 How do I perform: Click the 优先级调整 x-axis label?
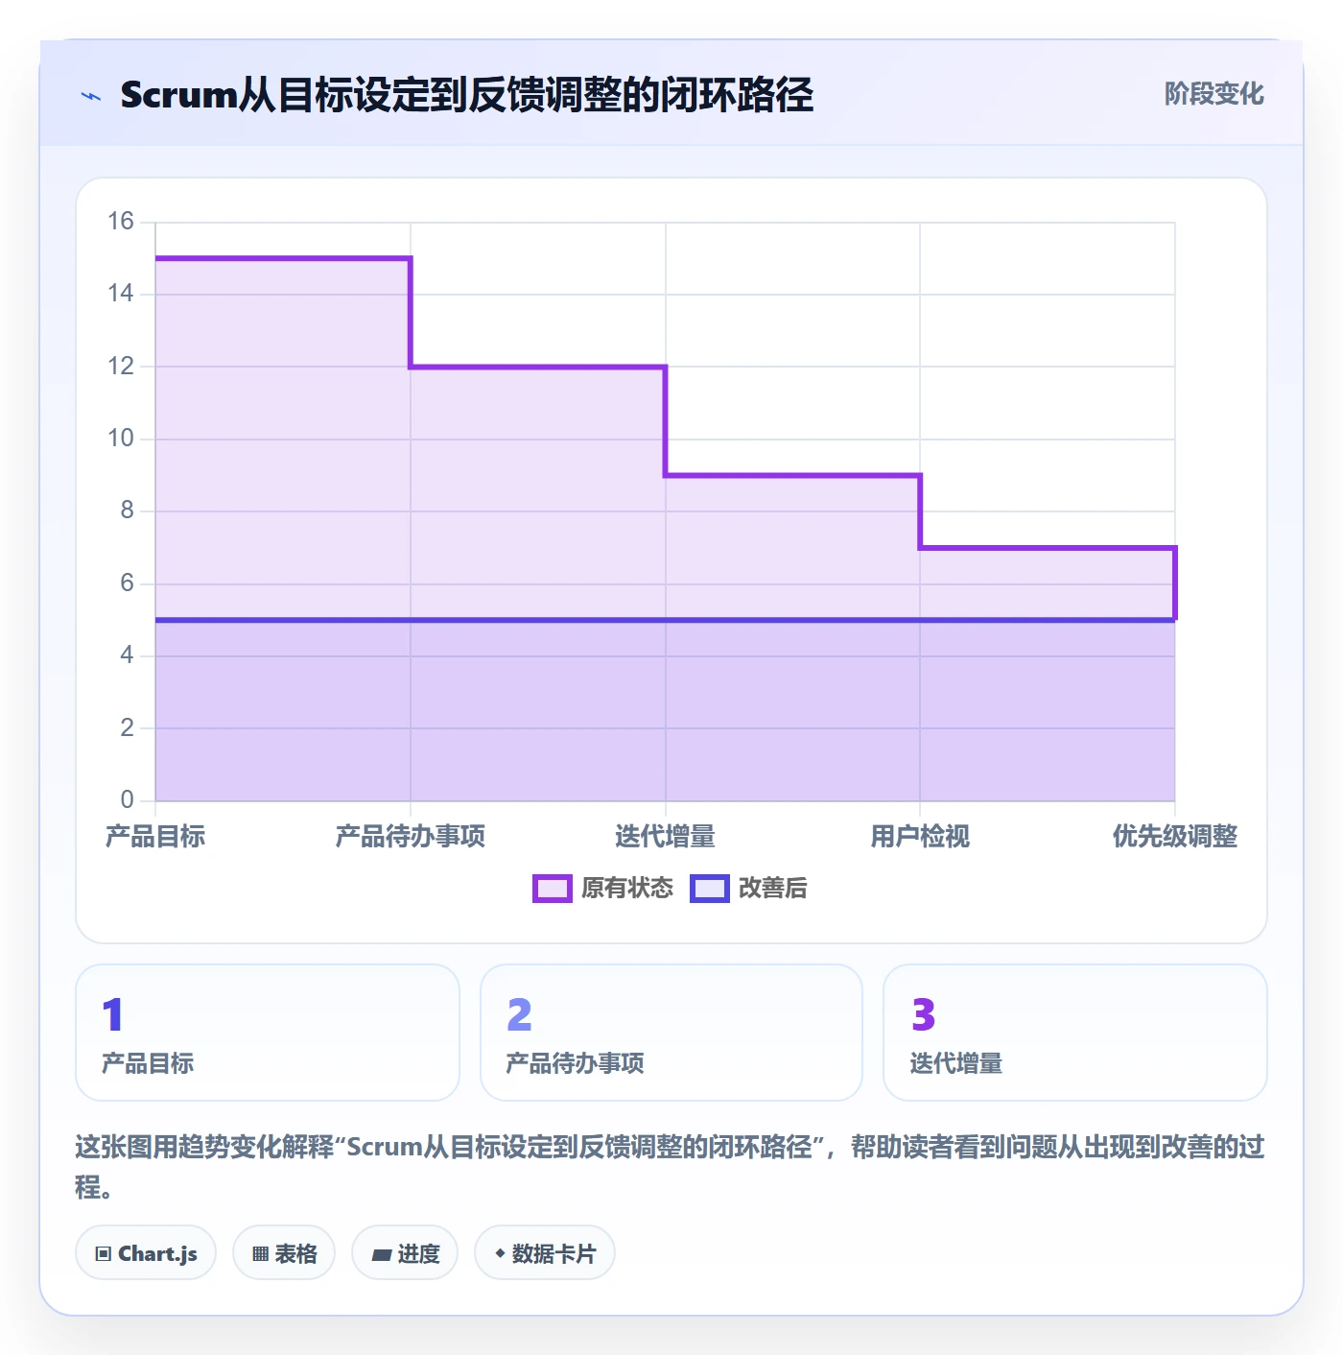click(x=1175, y=837)
